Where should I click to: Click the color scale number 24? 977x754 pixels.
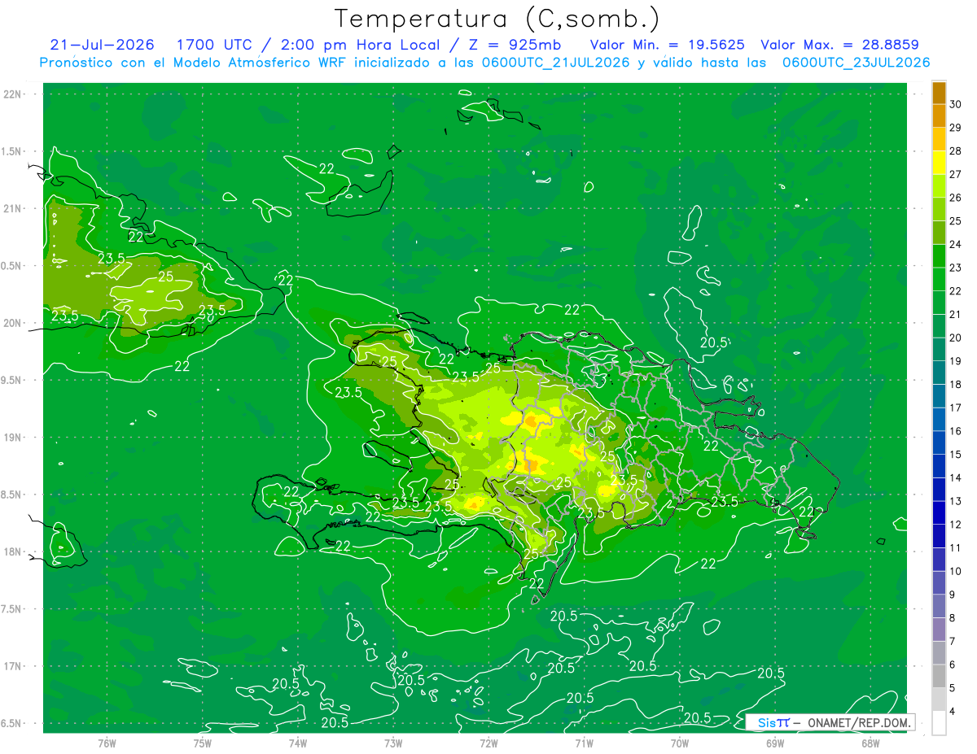956,245
